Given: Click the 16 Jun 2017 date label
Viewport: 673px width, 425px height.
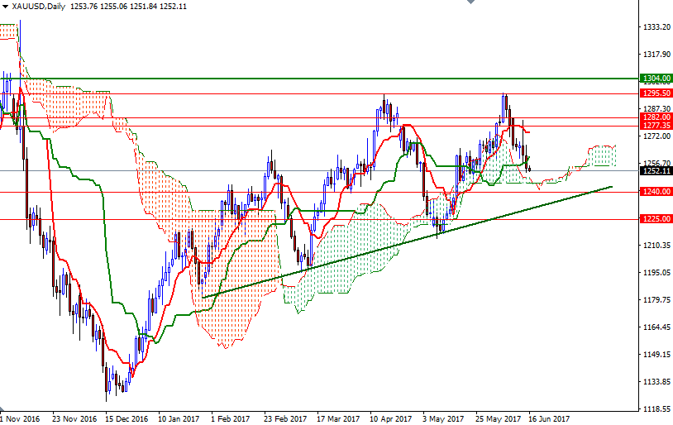Looking at the screenshot, I should coord(550,418).
